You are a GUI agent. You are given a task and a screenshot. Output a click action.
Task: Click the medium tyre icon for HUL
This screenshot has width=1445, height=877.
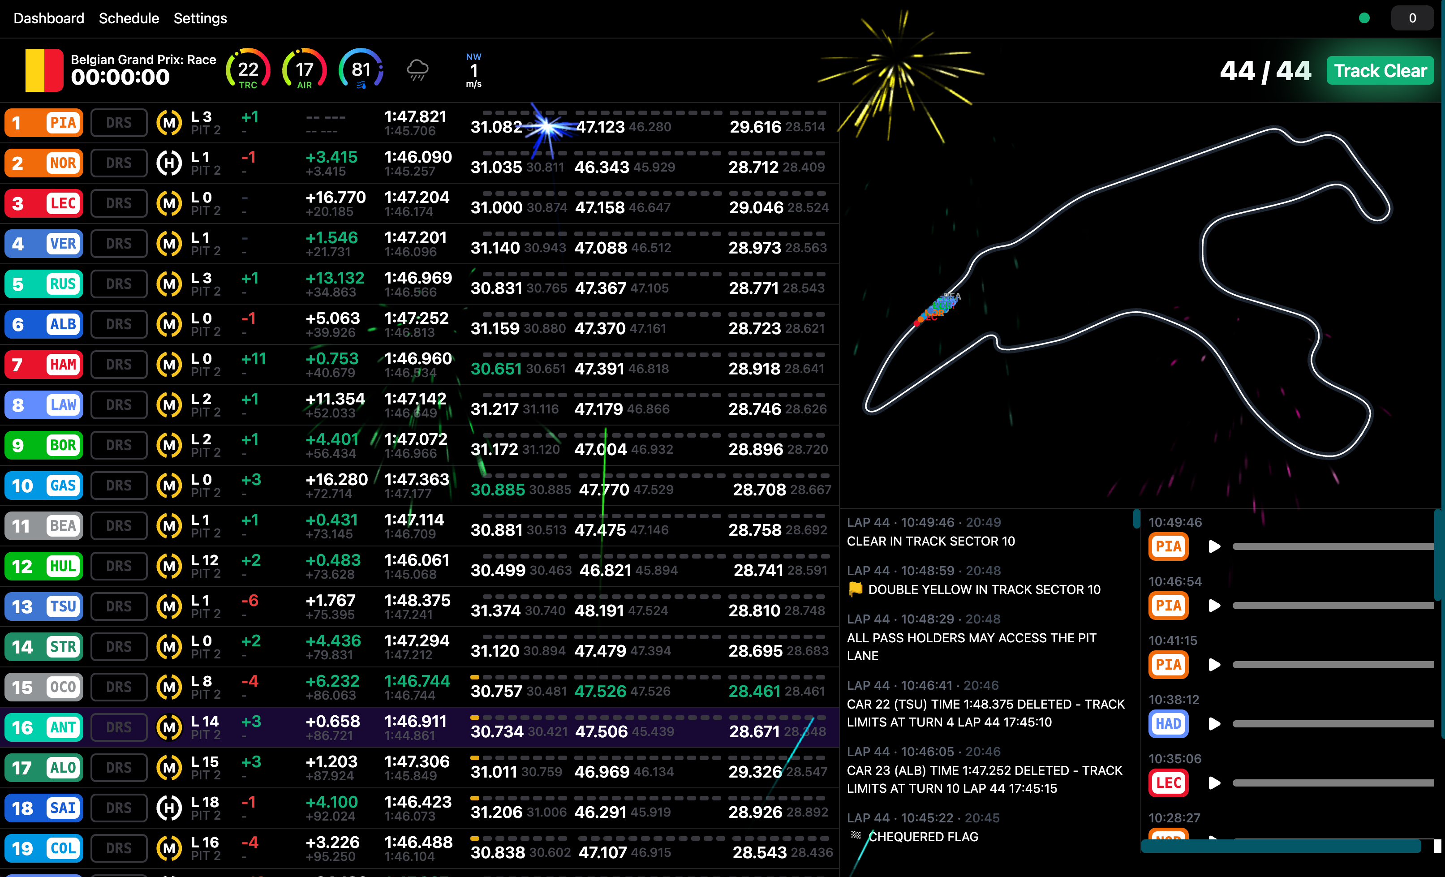pyautogui.click(x=169, y=566)
